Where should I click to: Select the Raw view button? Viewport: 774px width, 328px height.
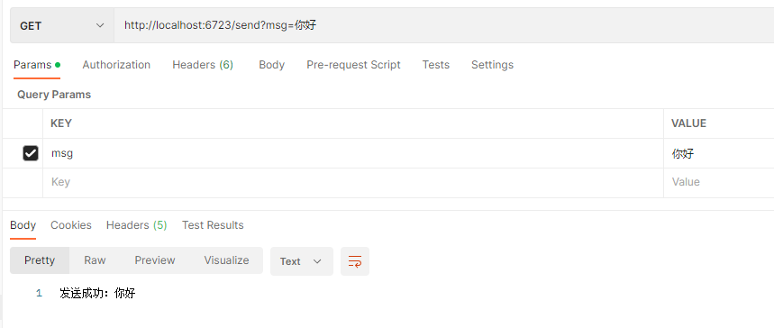pos(95,260)
